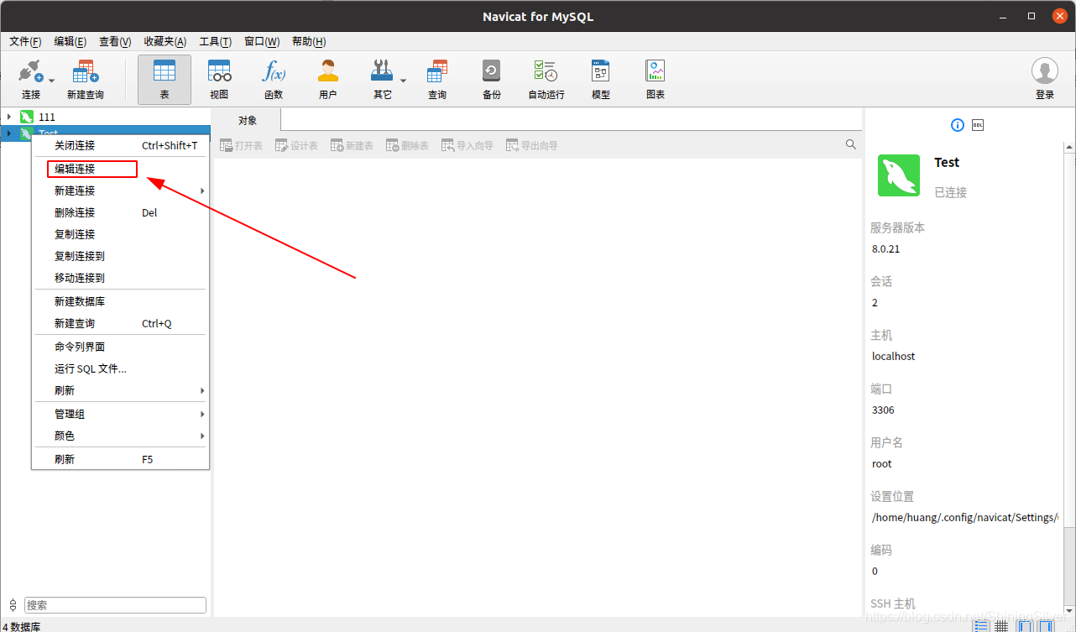
Task: Choose 编辑连接 in context menu
Action: pyautogui.click(x=120, y=169)
